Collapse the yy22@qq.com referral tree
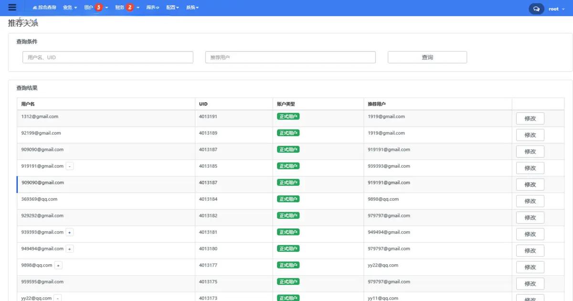The height and width of the screenshot is (301, 573). click(58, 298)
